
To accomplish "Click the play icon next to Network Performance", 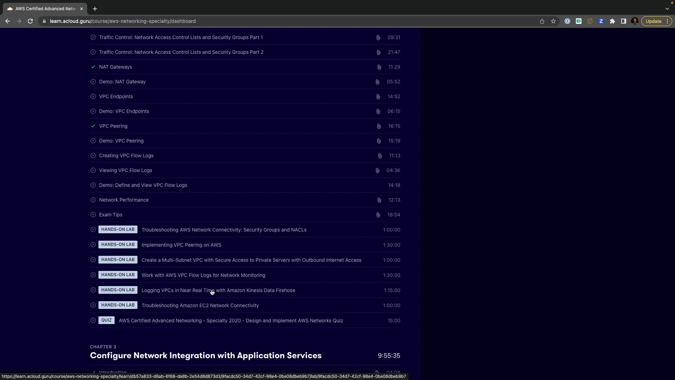I will (x=93, y=200).
